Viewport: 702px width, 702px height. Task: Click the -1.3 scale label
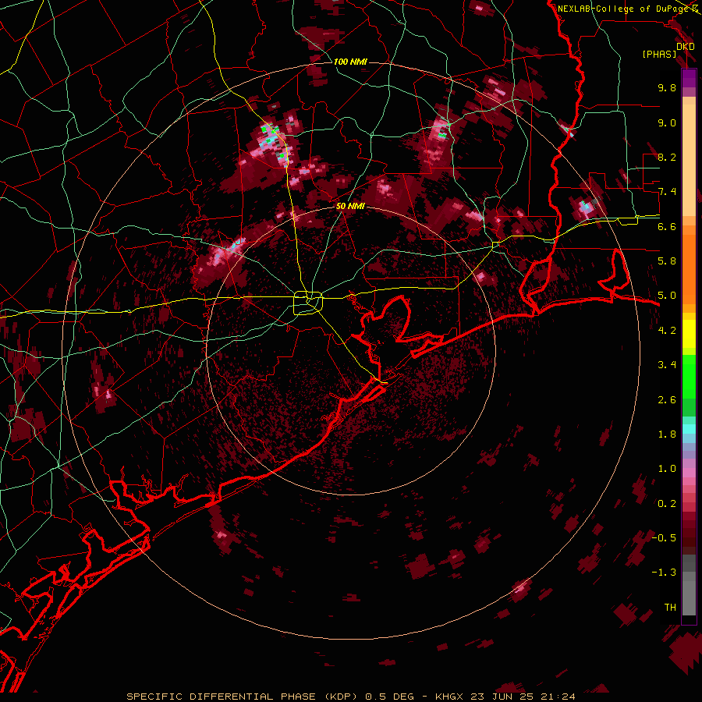664,573
